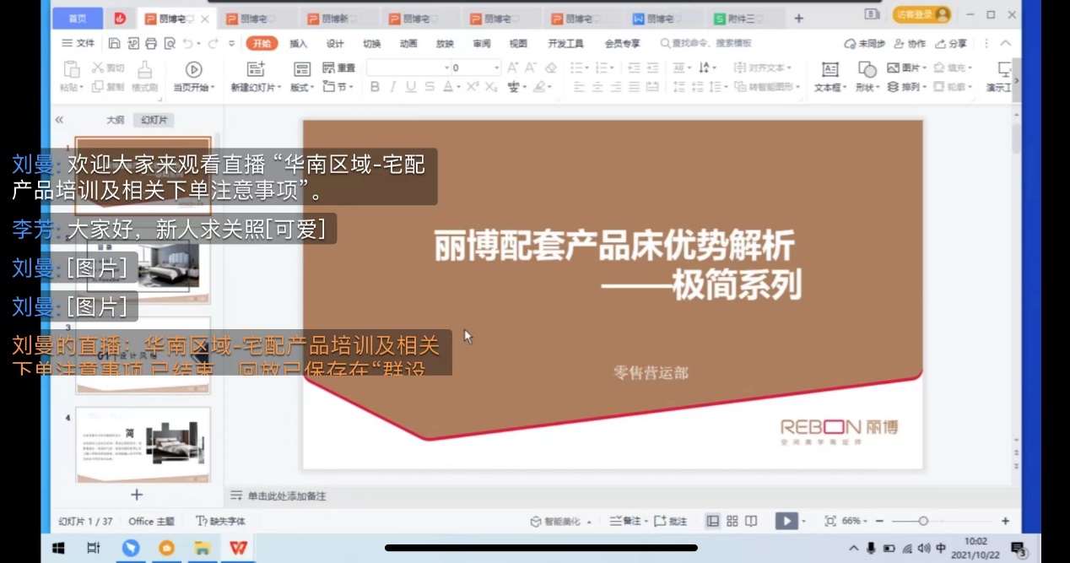The width and height of the screenshot is (1070, 563).
Task: Open the 文件 file menu
Action: click(78, 43)
